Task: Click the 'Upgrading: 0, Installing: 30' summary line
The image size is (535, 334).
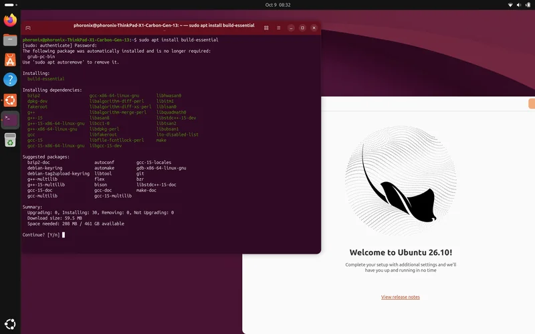Action: pos(100,213)
